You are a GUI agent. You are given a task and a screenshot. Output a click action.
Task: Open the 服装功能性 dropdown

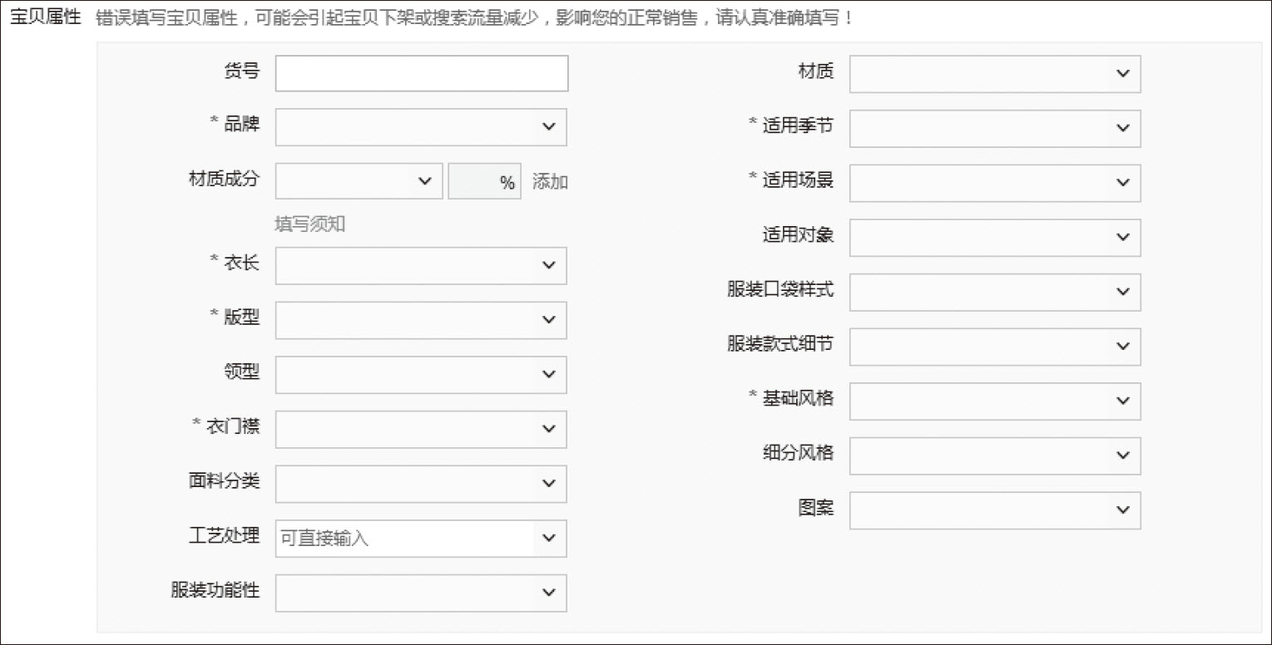tap(421, 593)
